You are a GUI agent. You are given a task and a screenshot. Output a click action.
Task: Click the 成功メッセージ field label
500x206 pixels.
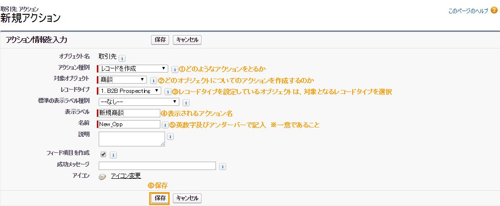coord(73,164)
